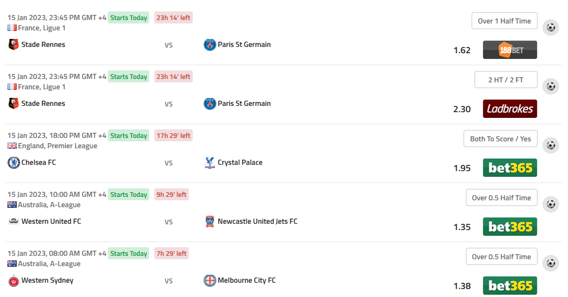The width and height of the screenshot is (568, 297).
Task: Click Over 0.5 Half Time for Western United
Action: point(501,197)
